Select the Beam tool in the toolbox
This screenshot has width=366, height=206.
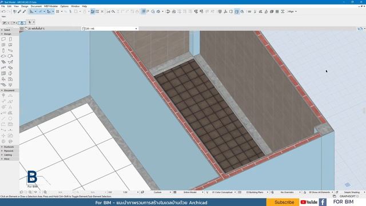tap(10, 51)
